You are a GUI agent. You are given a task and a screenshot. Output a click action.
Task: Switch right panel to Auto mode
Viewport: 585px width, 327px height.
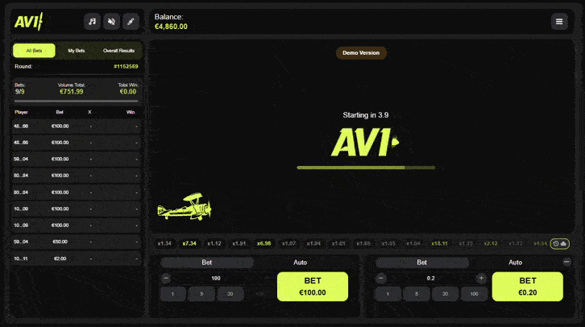point(515,262)
